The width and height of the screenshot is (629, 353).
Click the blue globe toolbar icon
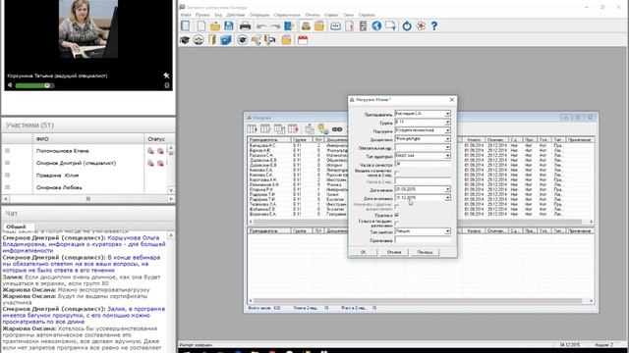pos(376,26)
